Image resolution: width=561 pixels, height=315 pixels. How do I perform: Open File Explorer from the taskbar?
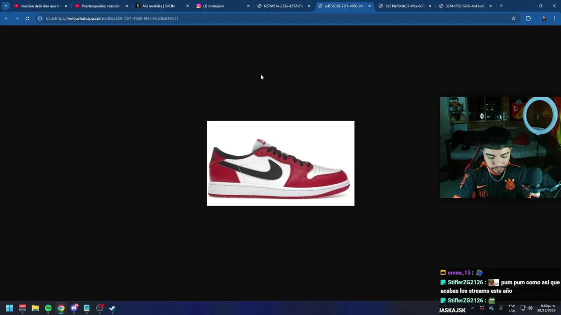(35, 308)
